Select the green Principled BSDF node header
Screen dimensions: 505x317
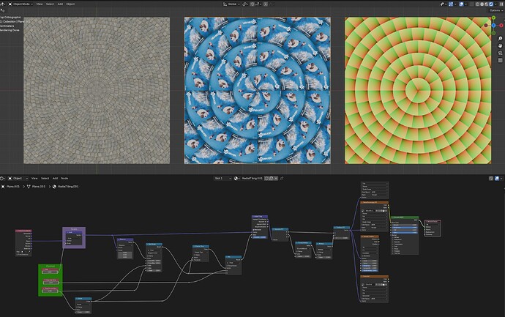point(405,217)
